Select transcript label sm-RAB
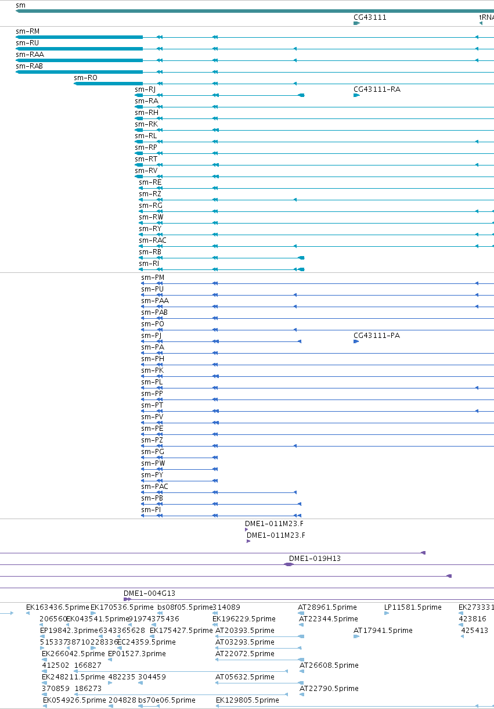Image resolution: width=494 pixels, height=709 pixels. (x=29, y=66)
